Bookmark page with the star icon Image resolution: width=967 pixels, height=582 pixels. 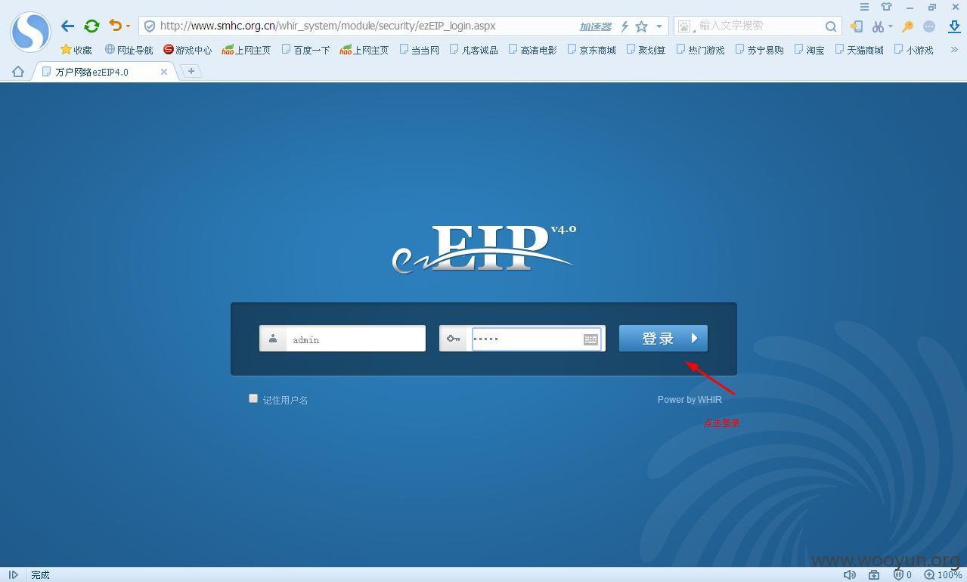[641, 26]
